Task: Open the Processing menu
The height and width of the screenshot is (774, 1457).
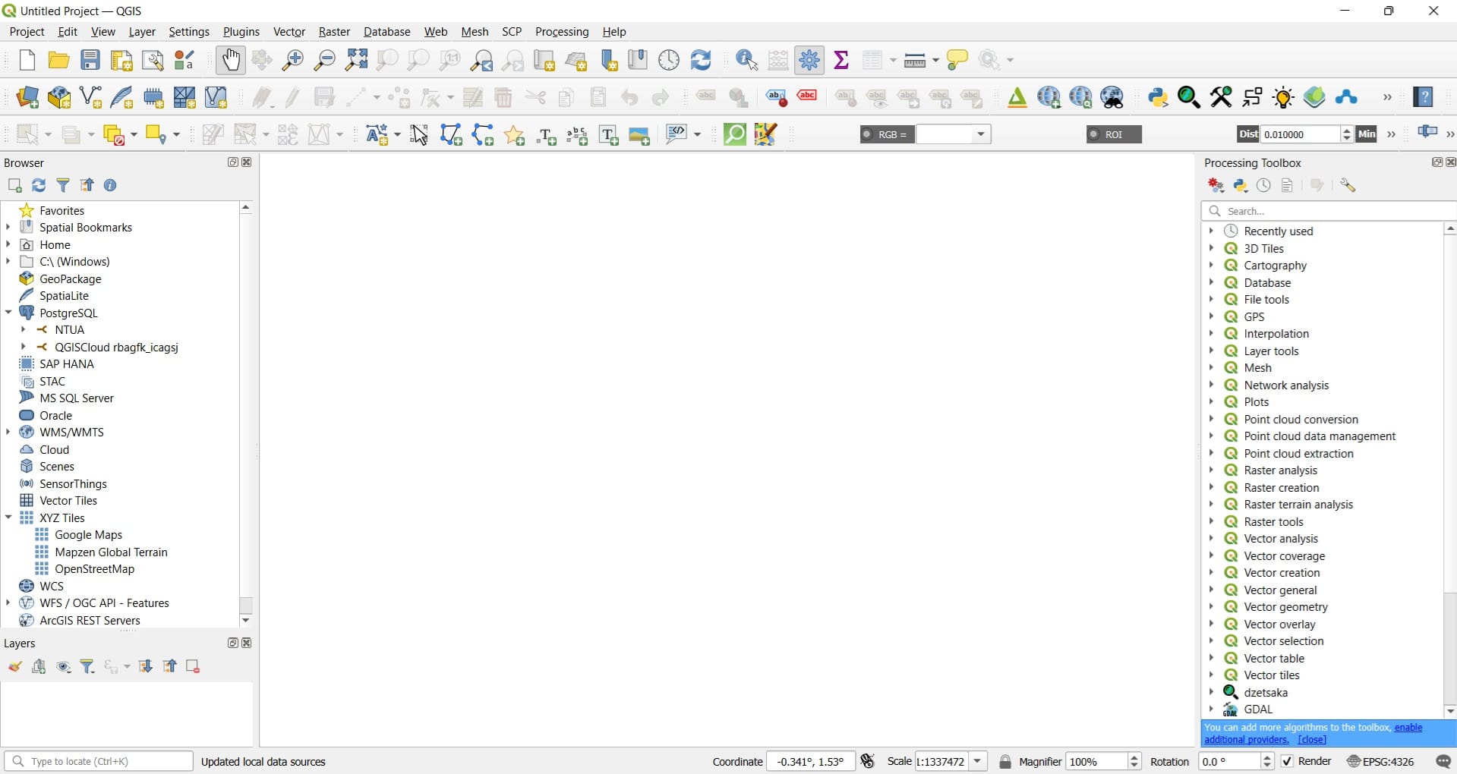Action: [x=562, y=32]
